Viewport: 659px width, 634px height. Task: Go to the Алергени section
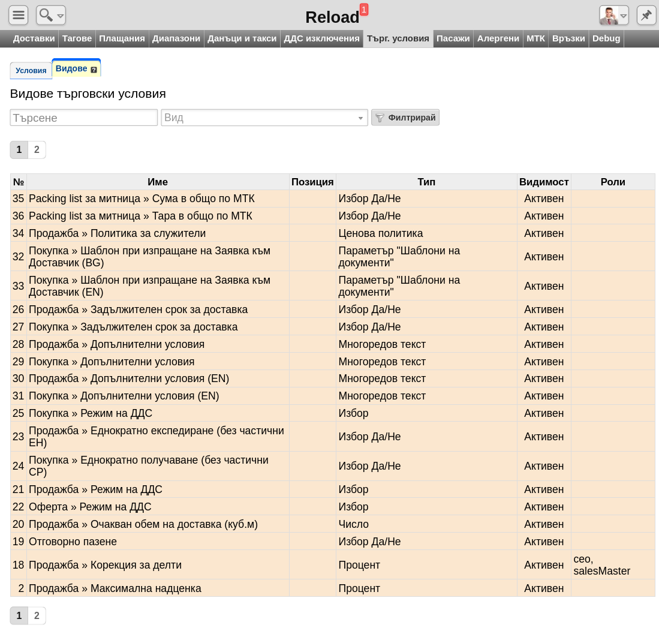coord(498,38)
